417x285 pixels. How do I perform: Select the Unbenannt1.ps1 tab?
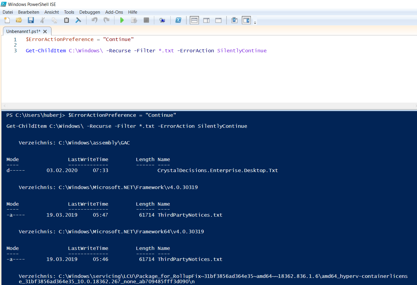[24, 31]
